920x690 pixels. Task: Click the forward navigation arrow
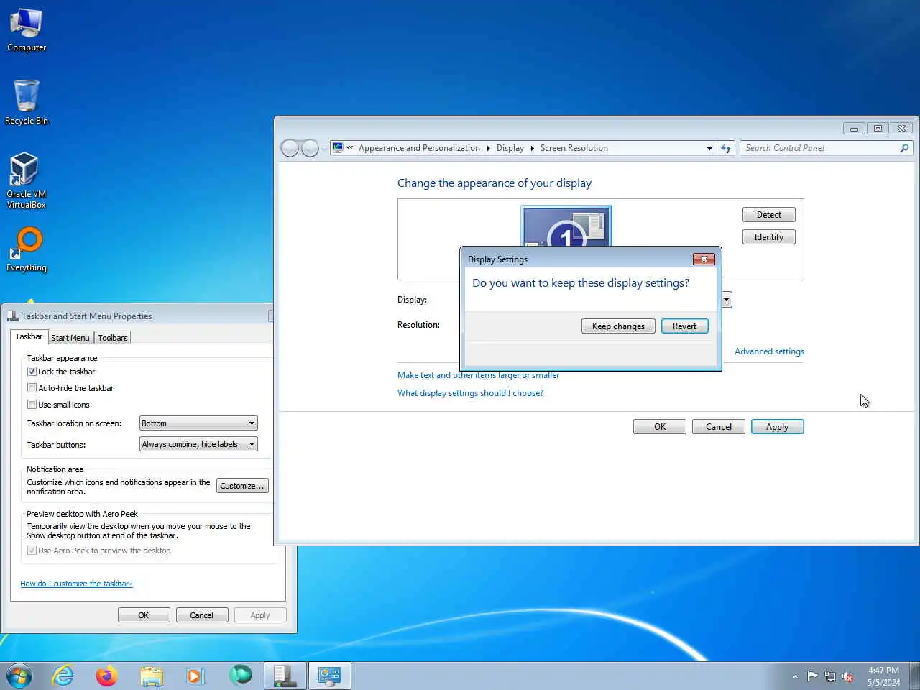[x=310, y=148]
